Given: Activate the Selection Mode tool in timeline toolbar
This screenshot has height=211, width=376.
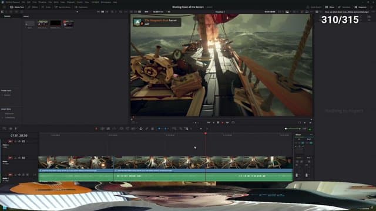Looking at the screenshot, I should [96, 129].
